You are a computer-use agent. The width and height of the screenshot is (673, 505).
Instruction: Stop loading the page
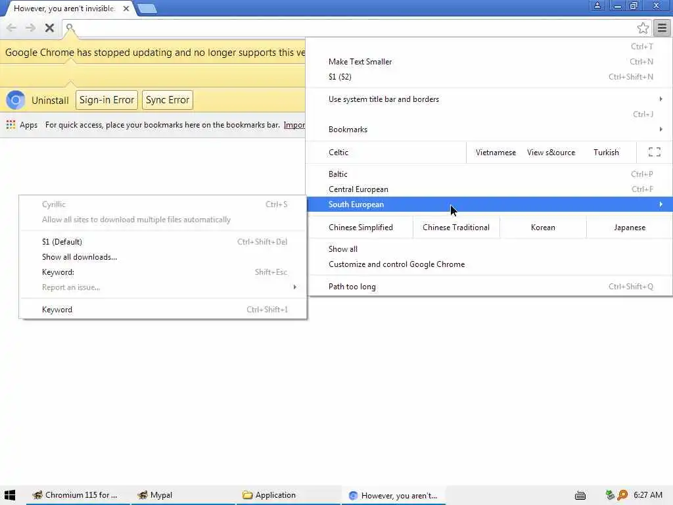pyautogui.click(x=49, y=28)
